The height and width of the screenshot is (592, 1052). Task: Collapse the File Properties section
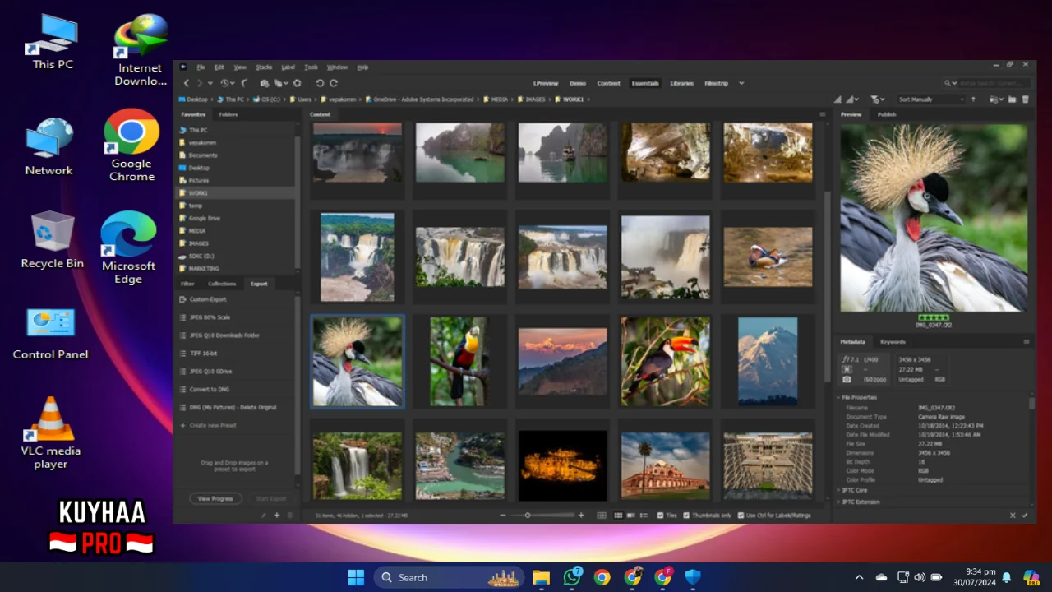[x=839, y=398]
